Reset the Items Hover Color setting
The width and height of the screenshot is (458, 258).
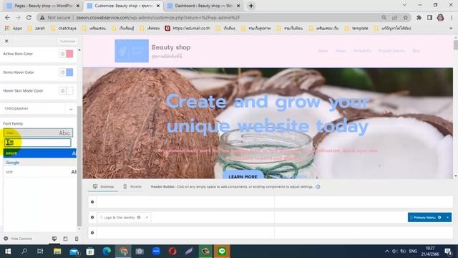coord(62,72)
